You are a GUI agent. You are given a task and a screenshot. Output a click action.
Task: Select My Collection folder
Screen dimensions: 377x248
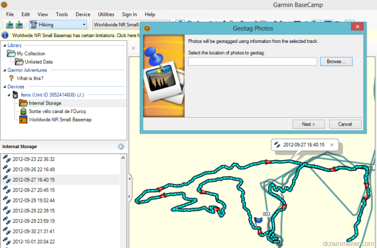(31, 53)
